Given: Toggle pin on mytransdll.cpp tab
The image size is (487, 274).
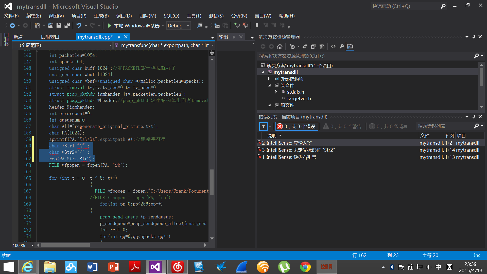Looking at the screenshot, I should (x=118, y=37).
